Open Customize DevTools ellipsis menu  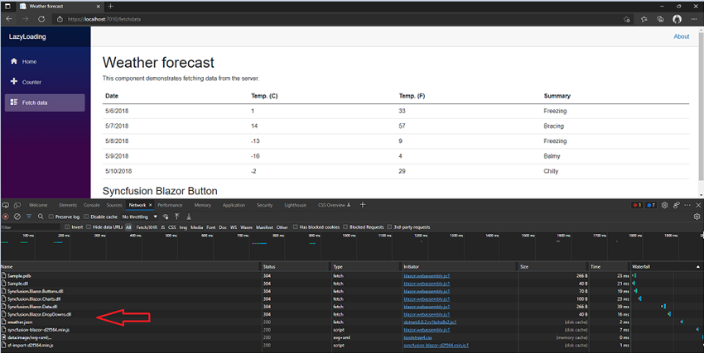pyautogui.click(x=687, y=205)
